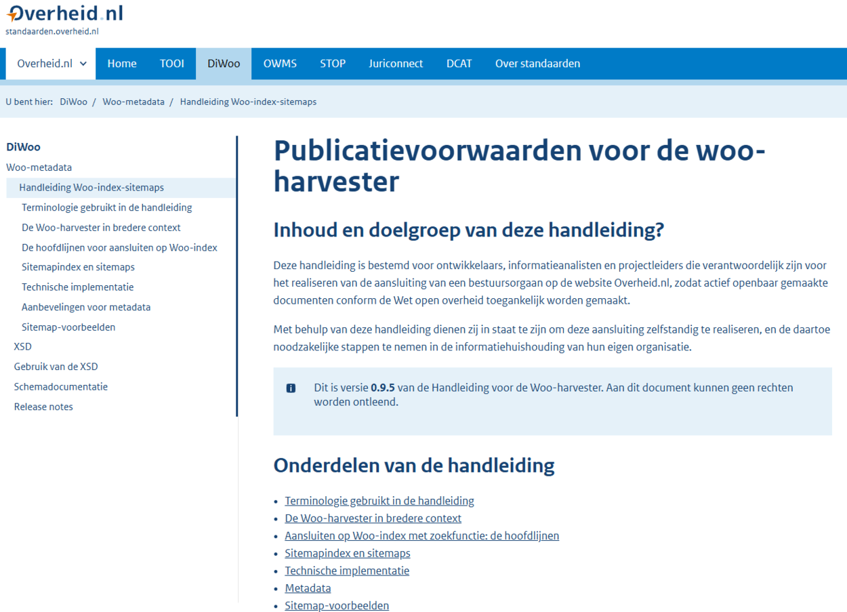Navigate to STOP in top menu

click(x=333, y=64)
